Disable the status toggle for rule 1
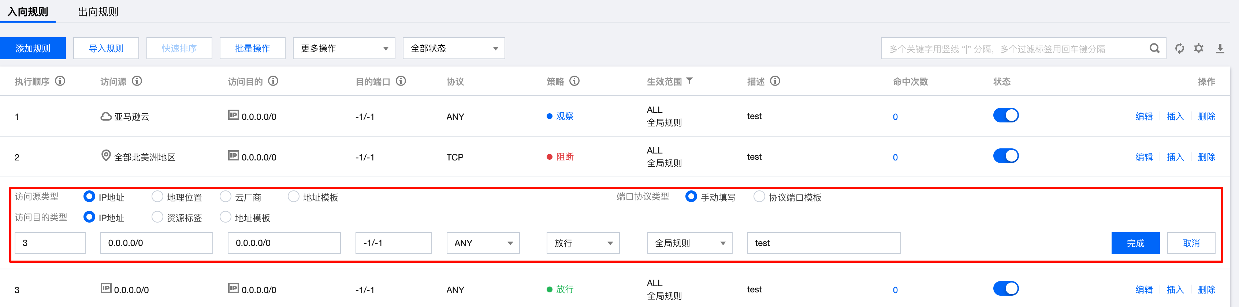The width and height of the screenshot is (1239, 307). pos(1006,116)
